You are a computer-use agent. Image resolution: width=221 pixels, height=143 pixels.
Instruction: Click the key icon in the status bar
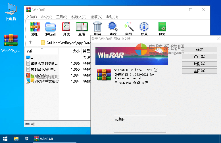point(33,124)
